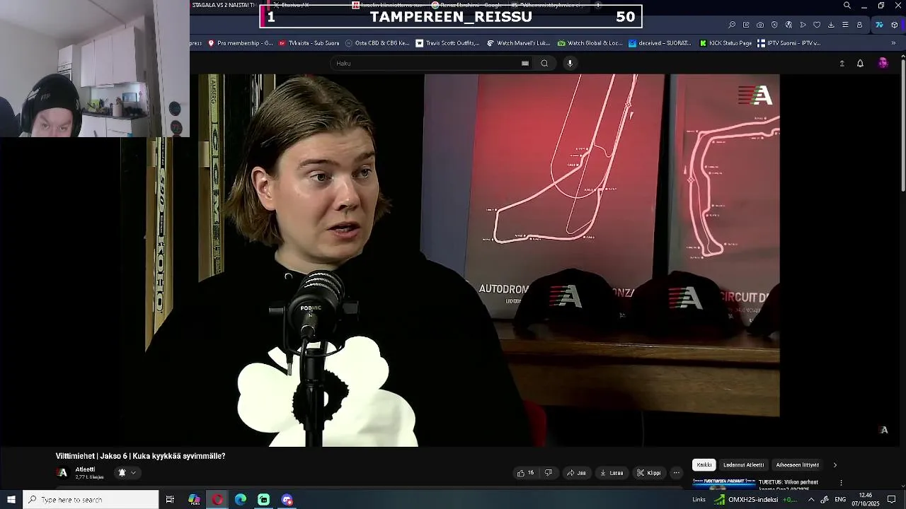Click the video title Villimiehet Jakso 6
The image size is (906, 509).
[140, 456]
